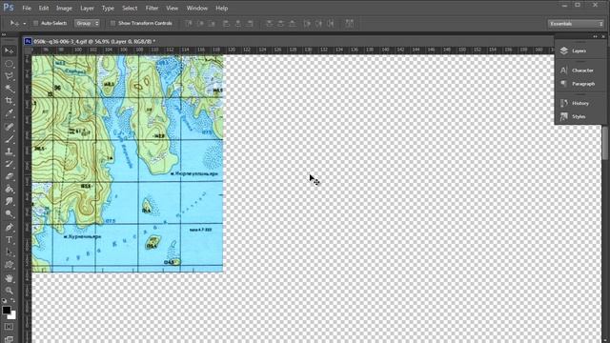
Task: Select the Crop tool
Action: click(x=9, y=101)
